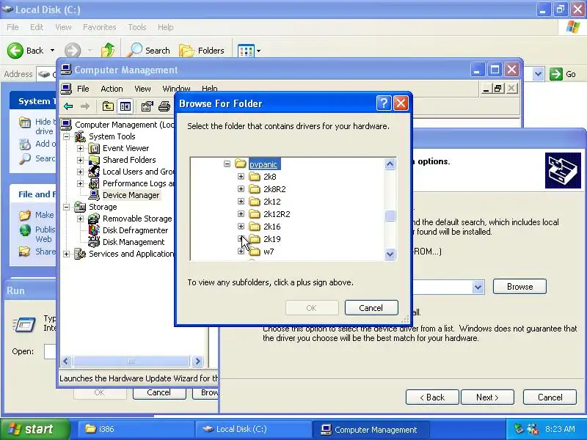Click Print icon in Computer Management toolbar
Viewport: 587px width, 440px height.
(164, 106)
